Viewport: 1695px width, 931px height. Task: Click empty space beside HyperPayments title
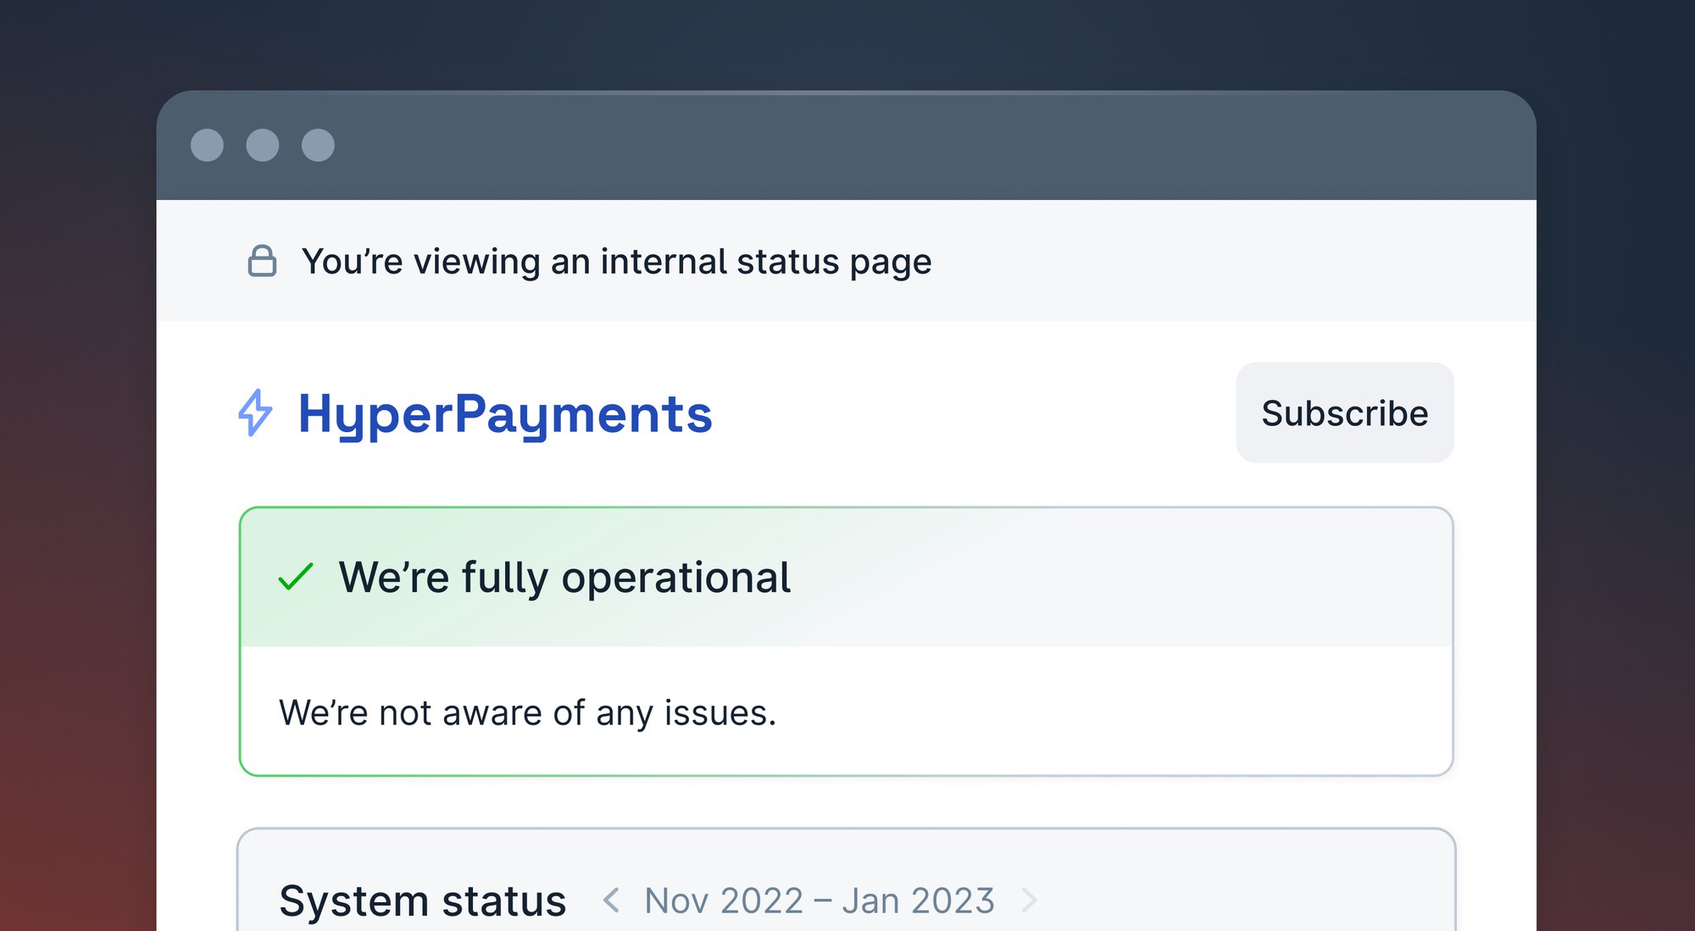(x=975, y=413)
